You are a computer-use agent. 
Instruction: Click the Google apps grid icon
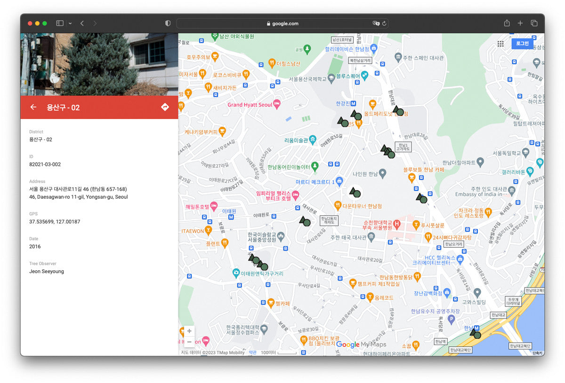click(x=500, y=44)
